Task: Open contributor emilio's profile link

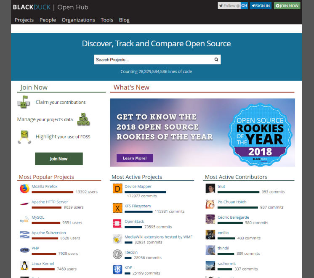Action: pos(223,233)
